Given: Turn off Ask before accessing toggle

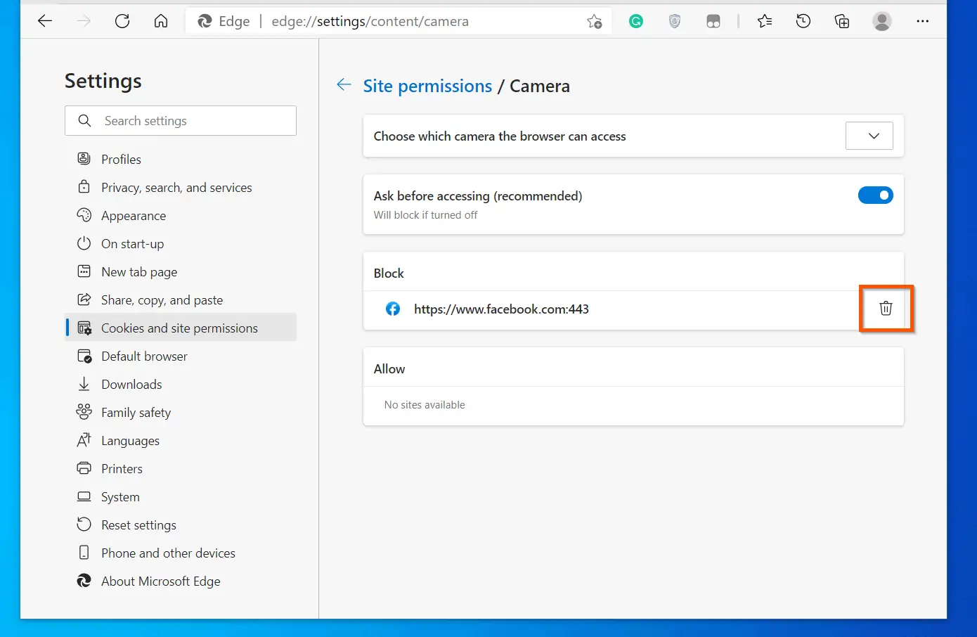Looking at the screenshot, I should pyautogui.click(x=875, y=195).
